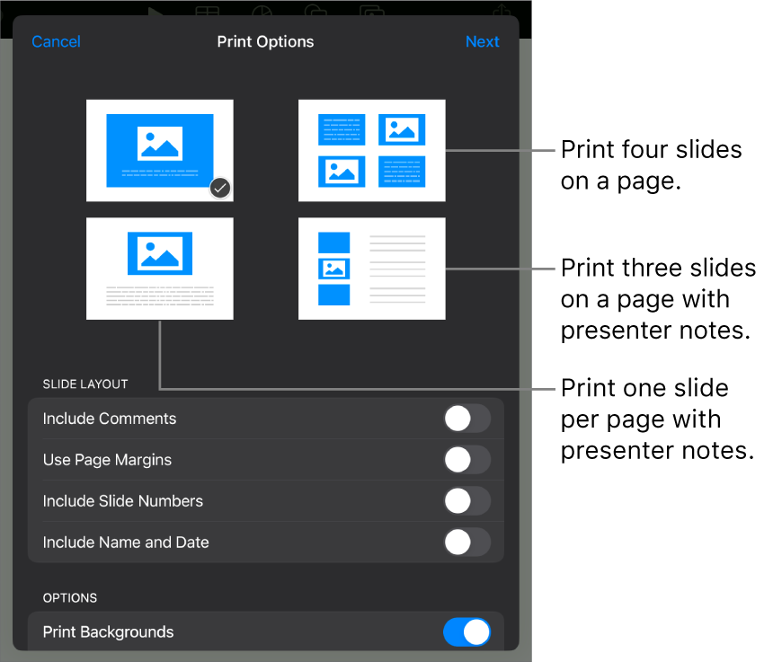Choose four slides per page layout

pos(372,150)
